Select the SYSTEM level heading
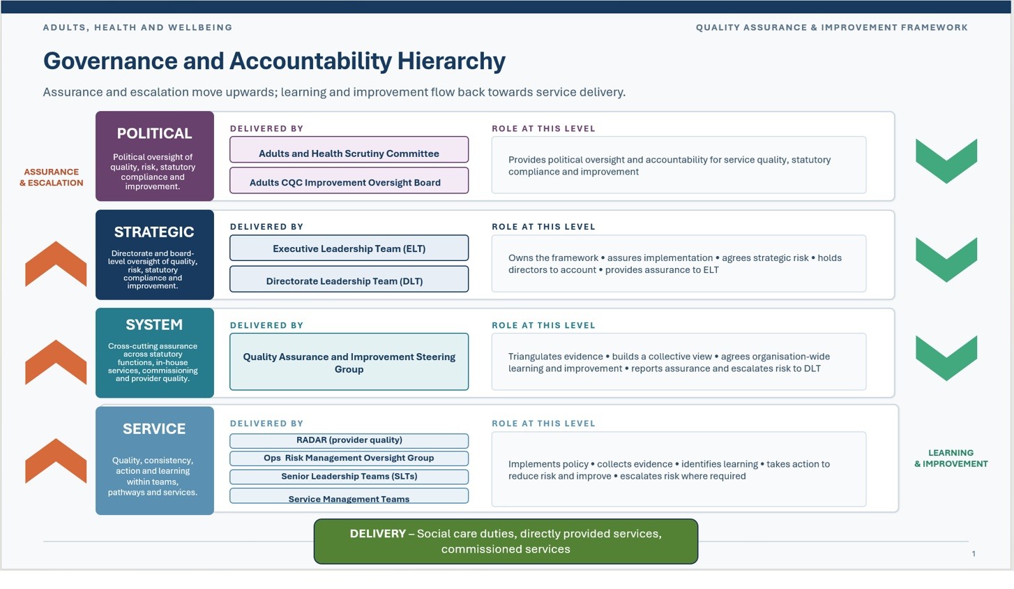This screenshot has width=1014, height=589. (x=154, y=325)
